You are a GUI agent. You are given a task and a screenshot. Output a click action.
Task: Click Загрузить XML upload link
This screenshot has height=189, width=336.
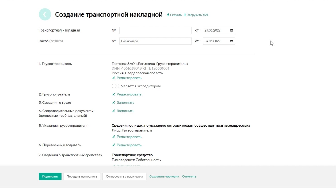click(x=196, y=15)
